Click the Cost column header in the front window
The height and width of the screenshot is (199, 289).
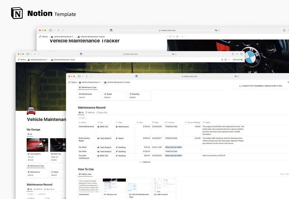tap(139, 122)
